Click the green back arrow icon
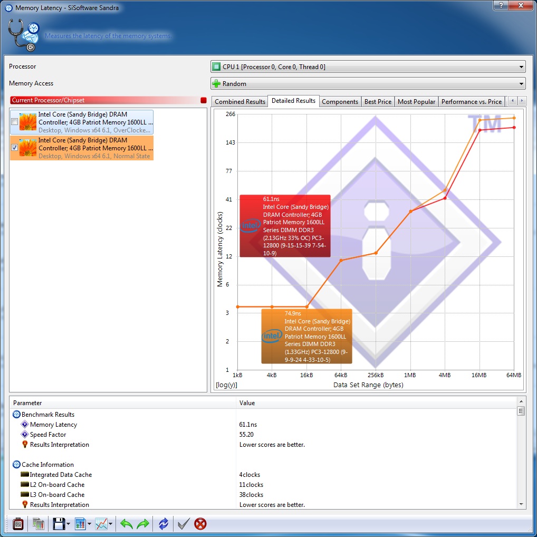Viewport: 537px width, 537px height. [x=126, y=524]
